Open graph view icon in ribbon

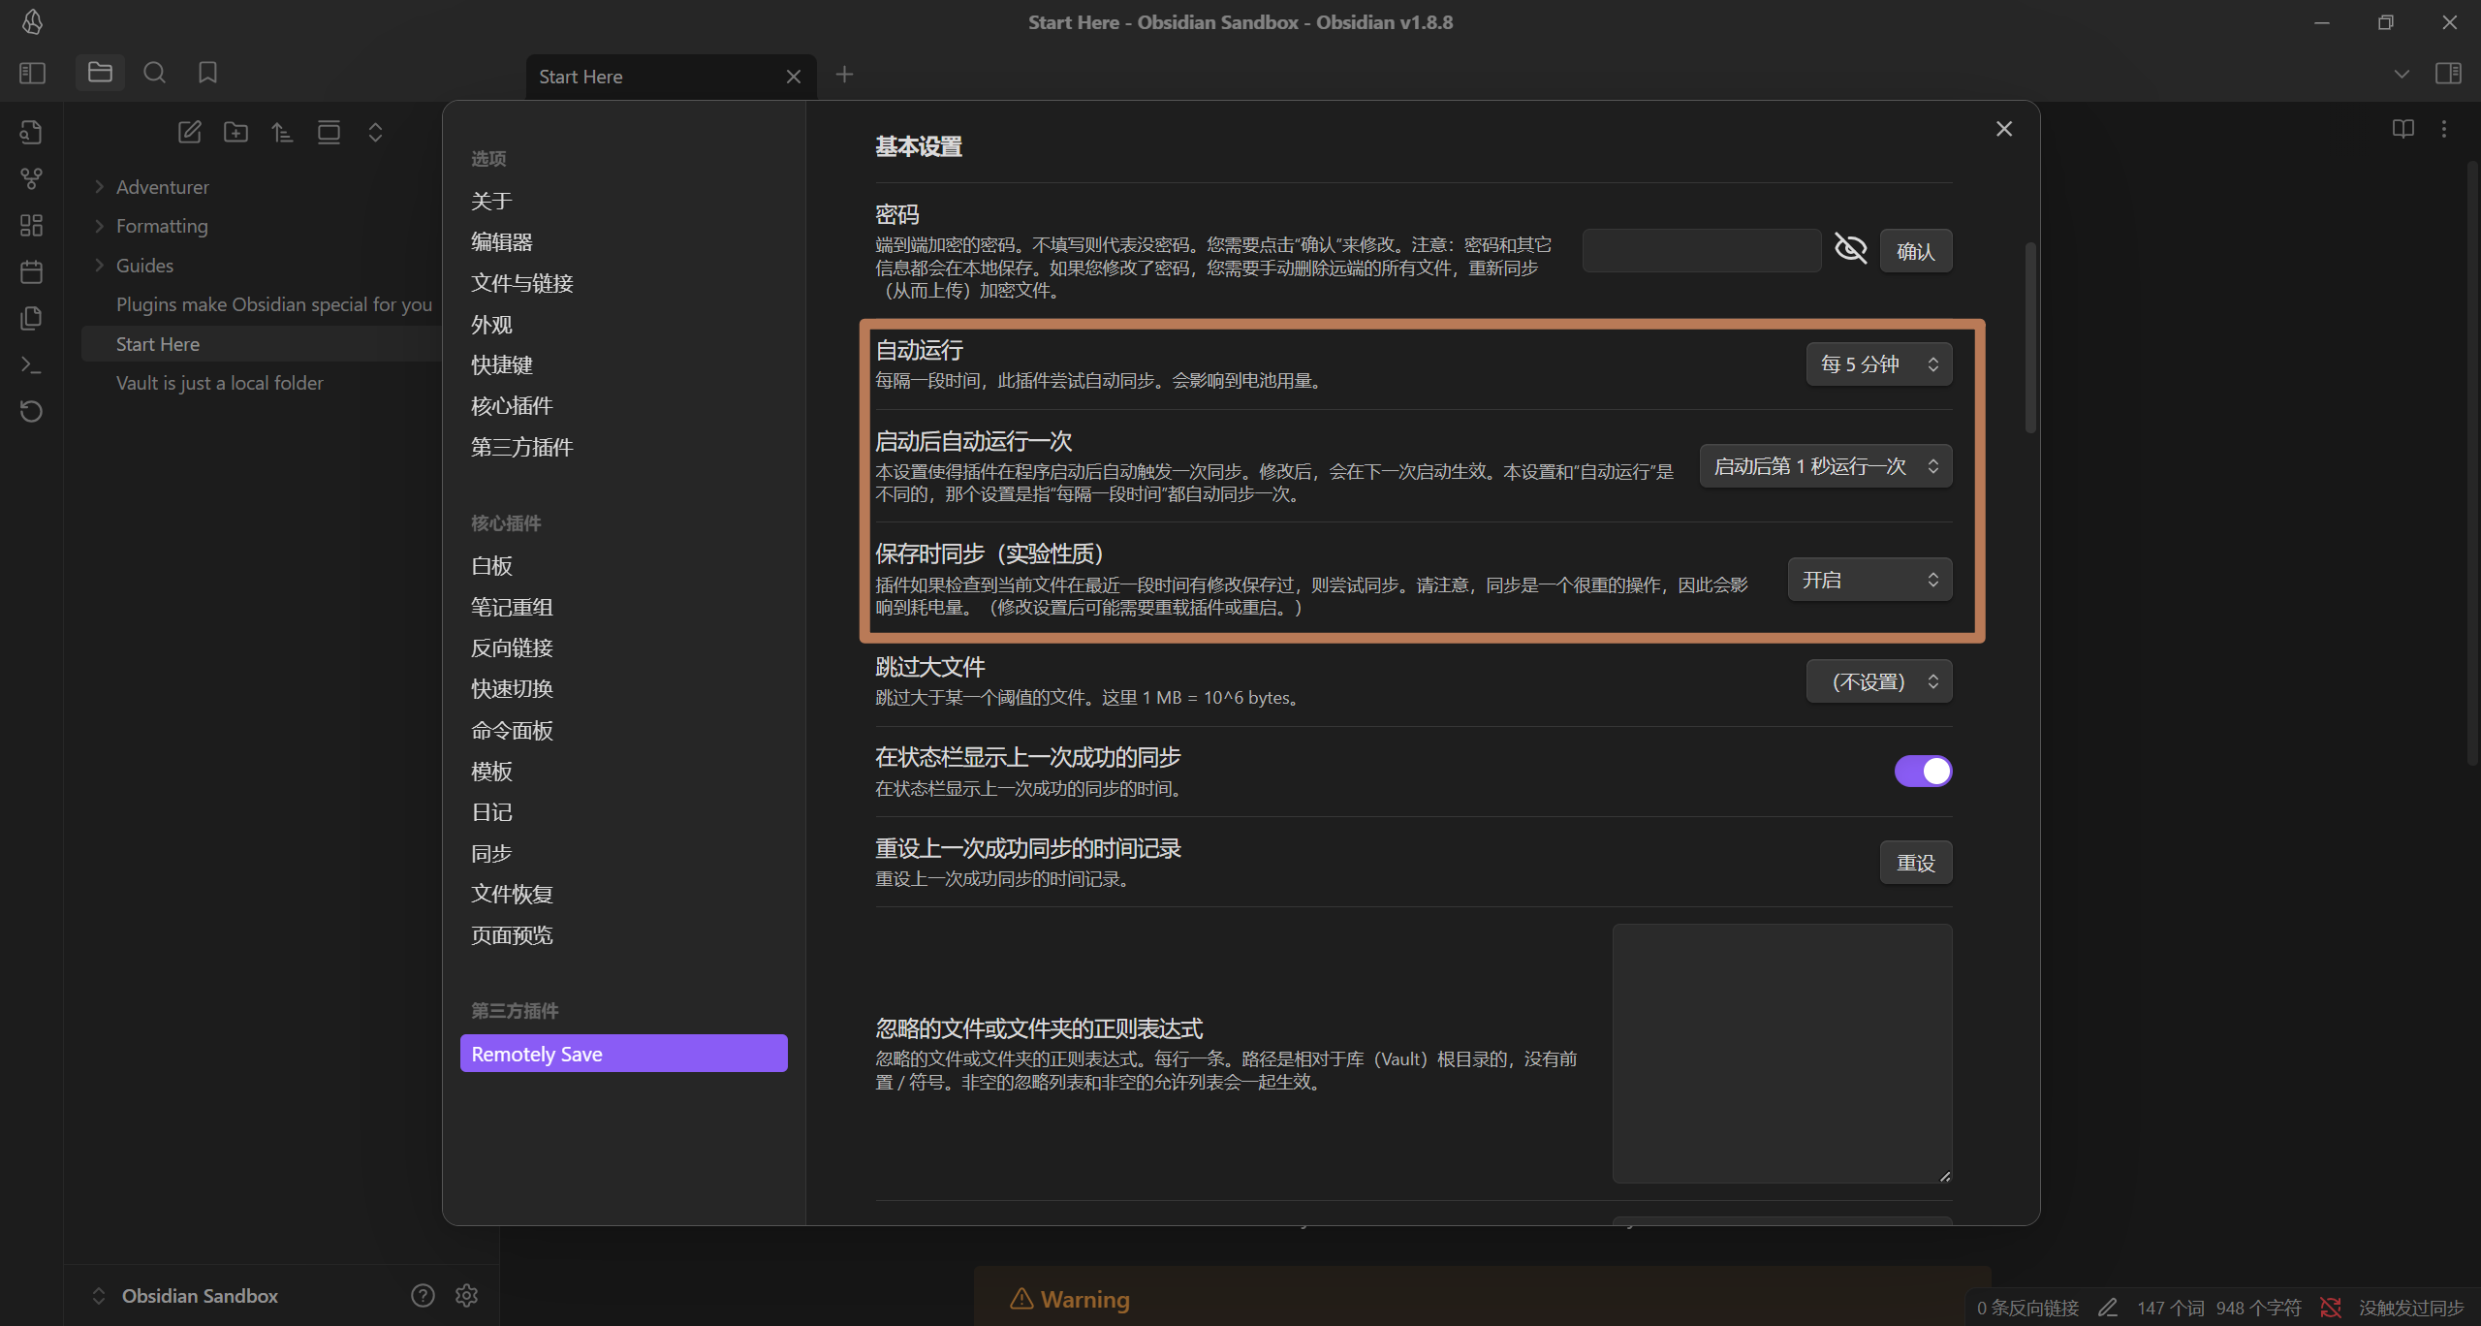[31, 178]
